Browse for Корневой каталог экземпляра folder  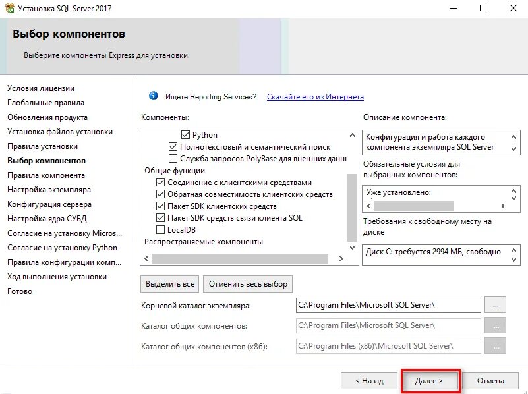pyautogui.click(x=495, y=305)
